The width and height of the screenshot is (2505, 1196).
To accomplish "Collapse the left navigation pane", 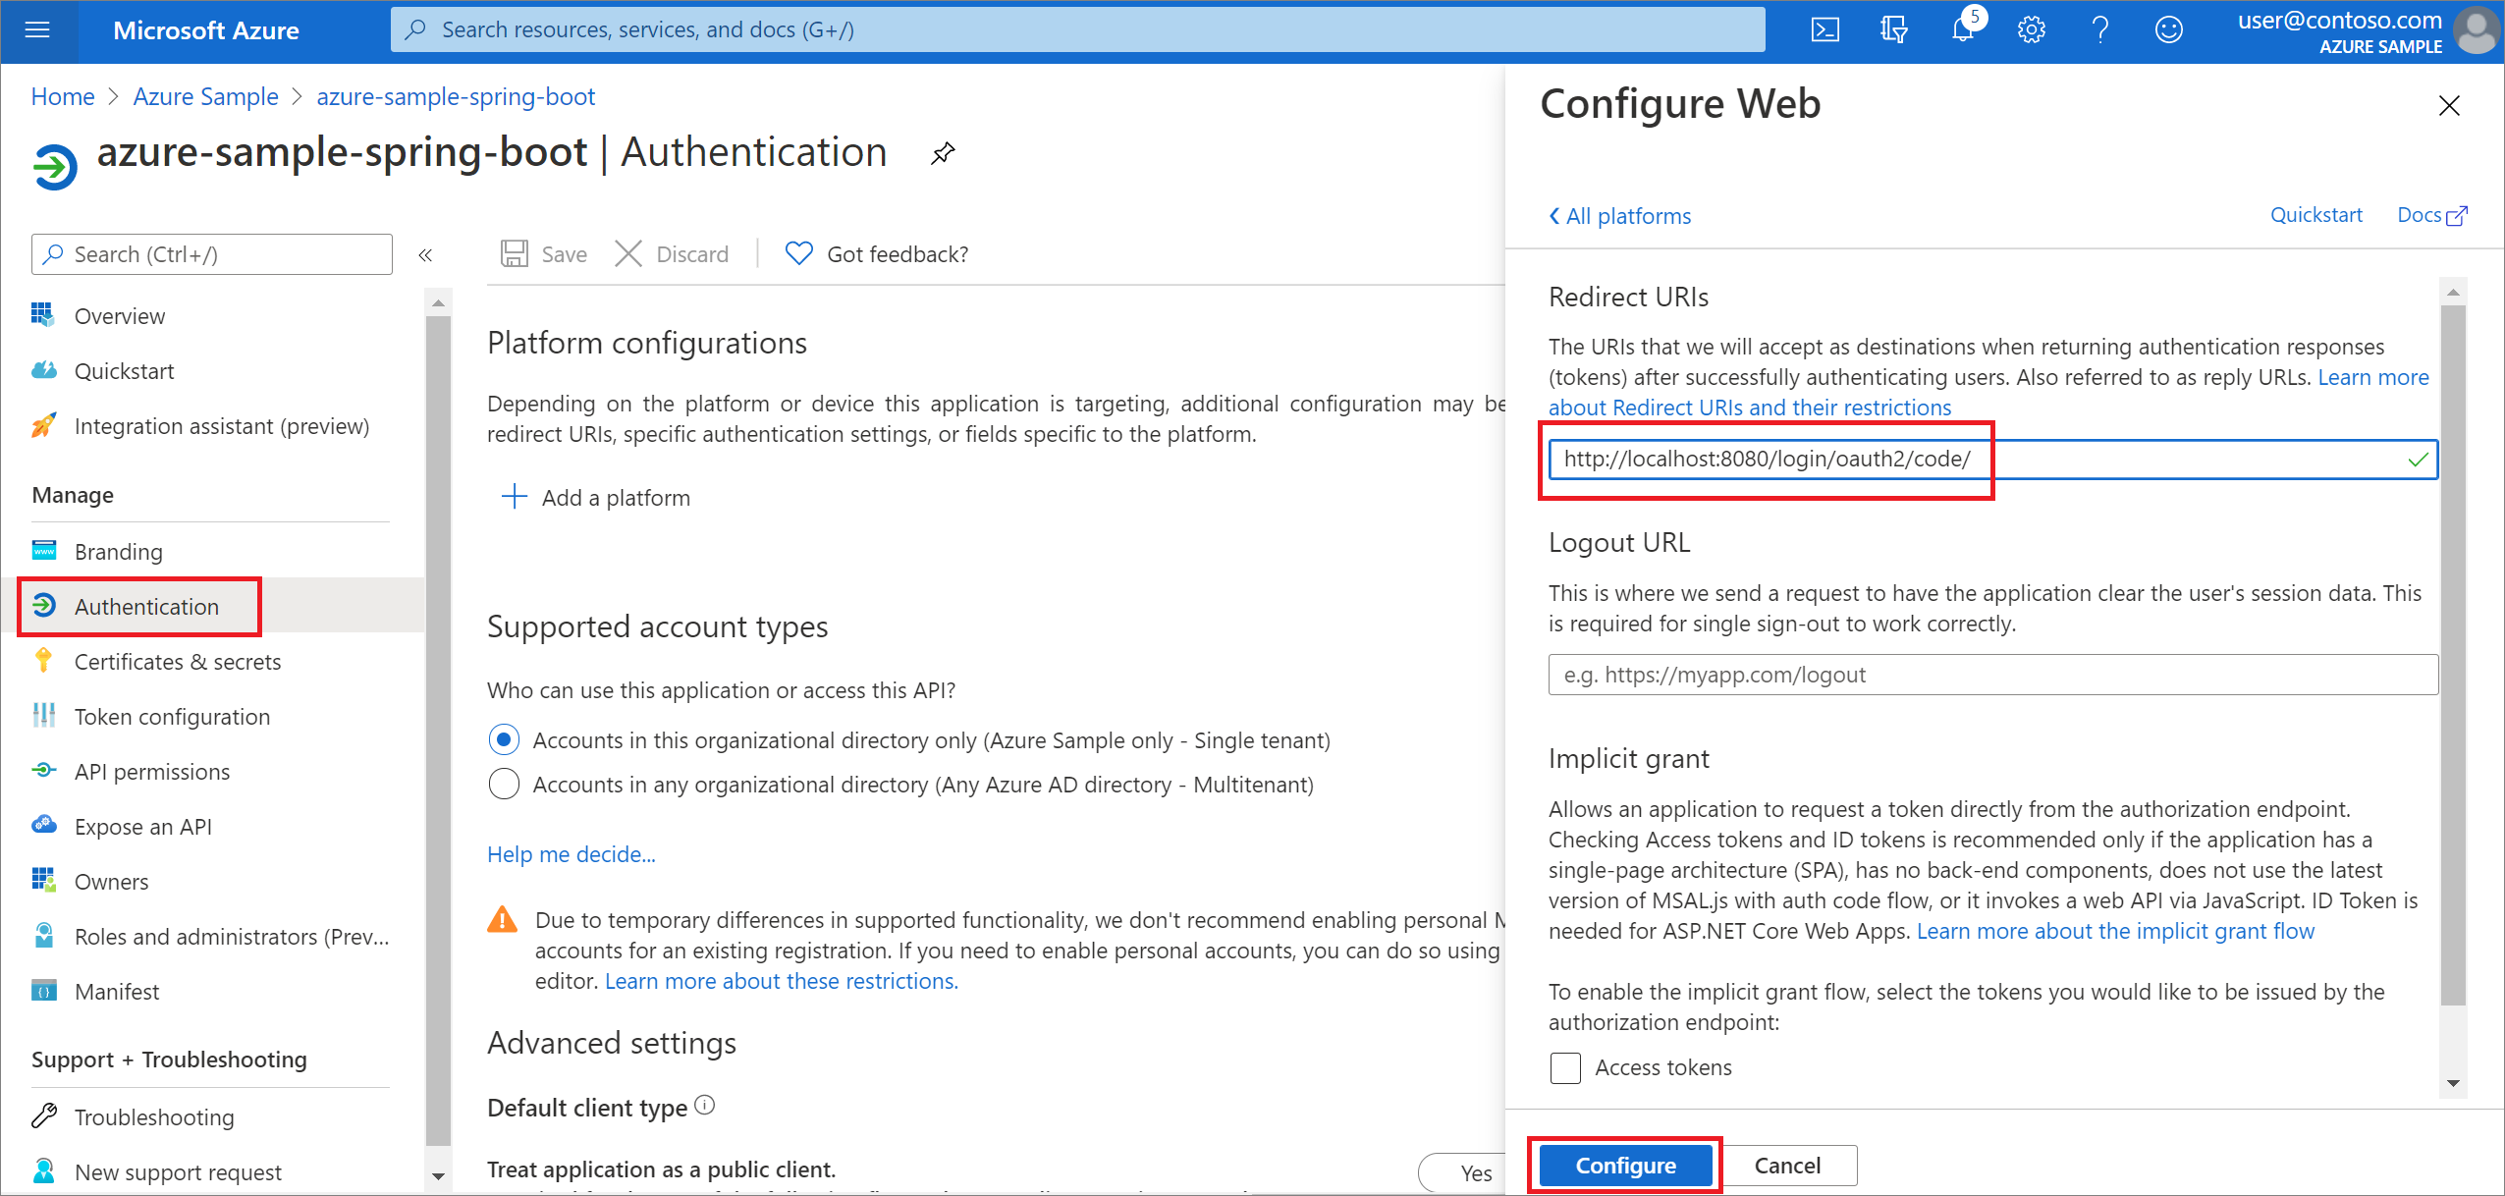I will [x=426, y=254].
